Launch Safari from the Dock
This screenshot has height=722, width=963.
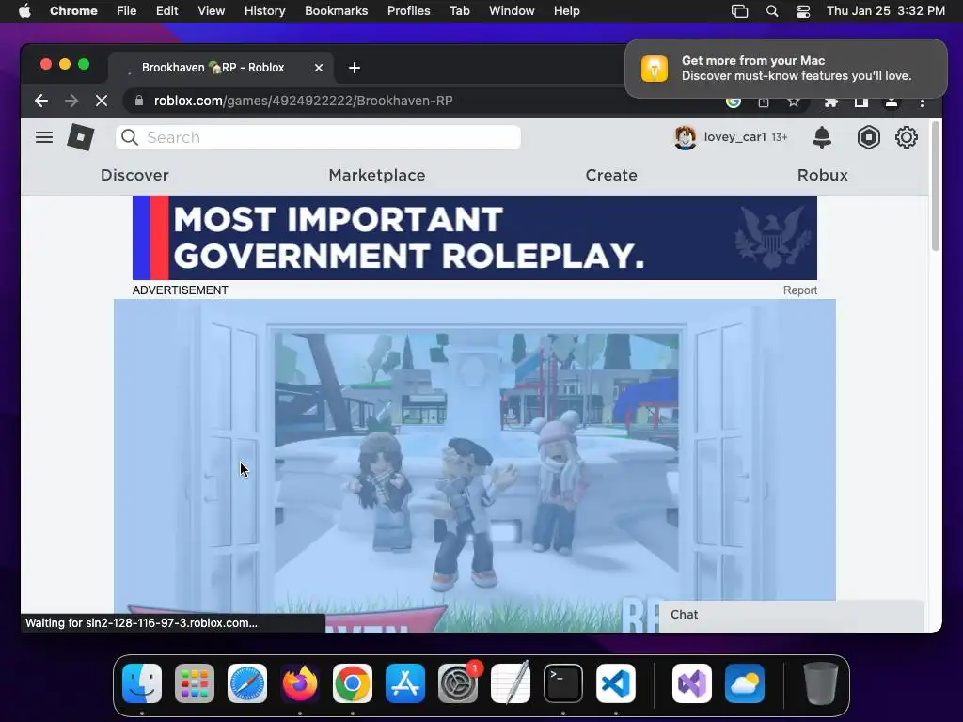(247, 683)
